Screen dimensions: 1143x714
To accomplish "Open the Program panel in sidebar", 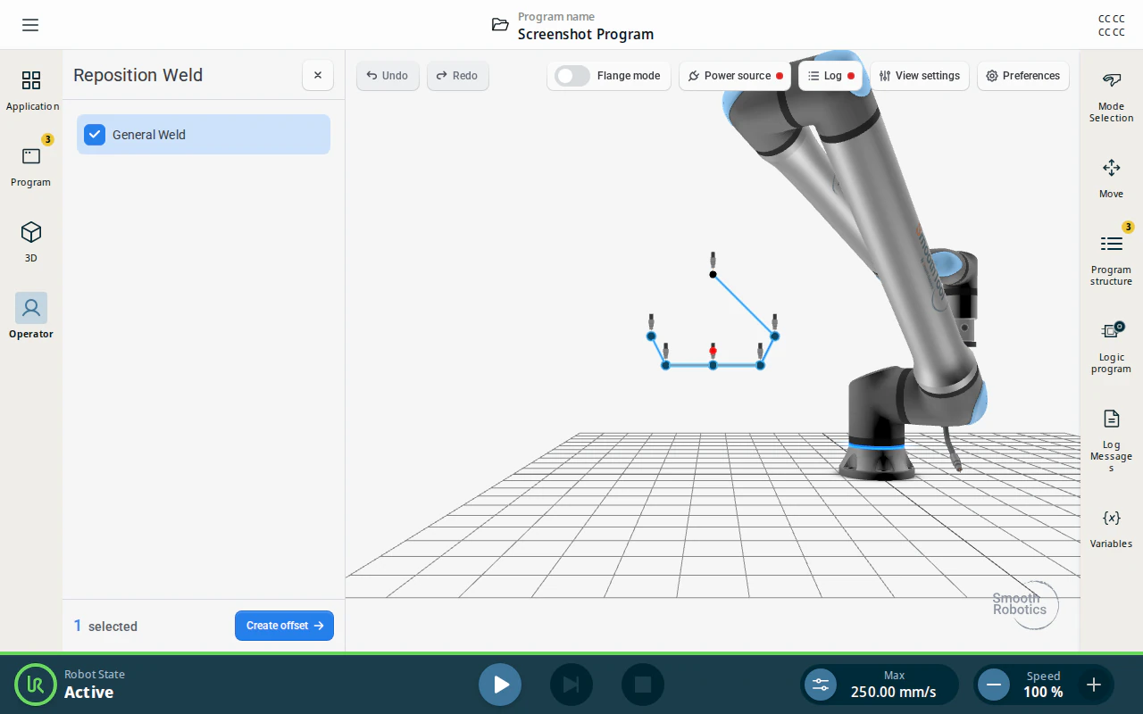I will click(31, 166).
